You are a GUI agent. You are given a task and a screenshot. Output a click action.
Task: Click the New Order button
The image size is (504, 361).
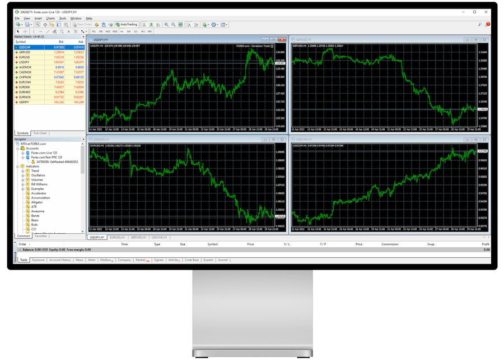click(x=82, y=25)
